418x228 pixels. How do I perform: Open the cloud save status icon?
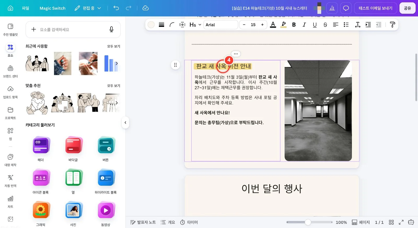coord(146,8)
